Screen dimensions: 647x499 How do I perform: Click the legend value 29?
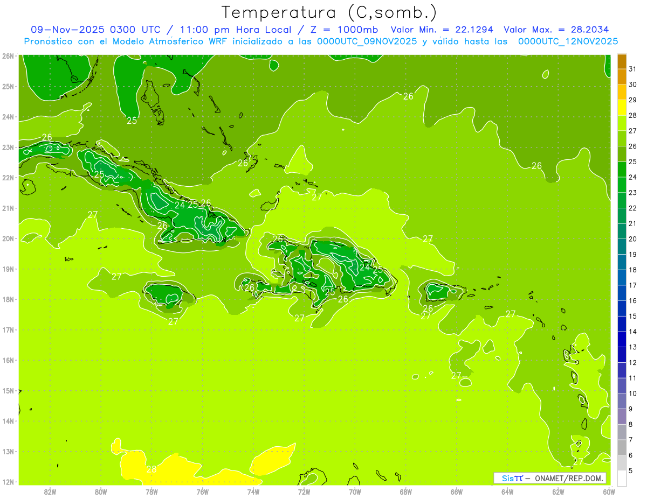pos(633,100)
